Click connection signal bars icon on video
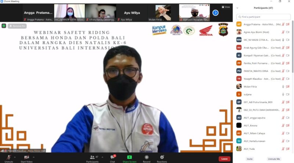 click(2, 151)
